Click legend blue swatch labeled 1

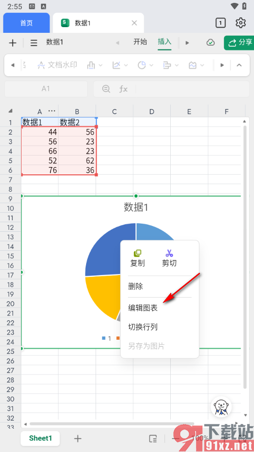tap(104, 338)
